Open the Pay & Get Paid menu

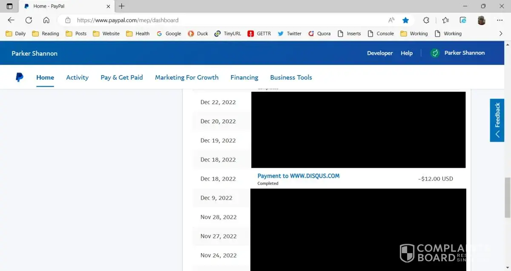[x=122, y=77]
